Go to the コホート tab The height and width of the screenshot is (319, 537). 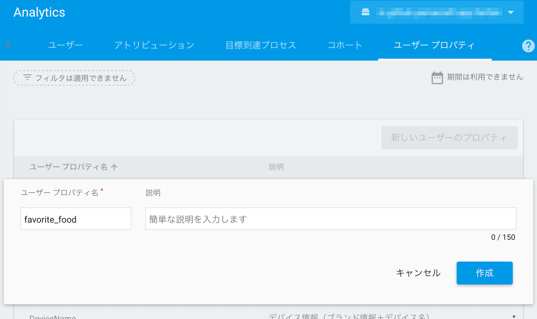(x=345, y=45)
